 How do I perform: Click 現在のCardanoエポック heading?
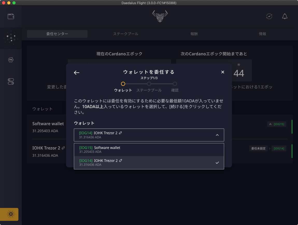(119, 54)
